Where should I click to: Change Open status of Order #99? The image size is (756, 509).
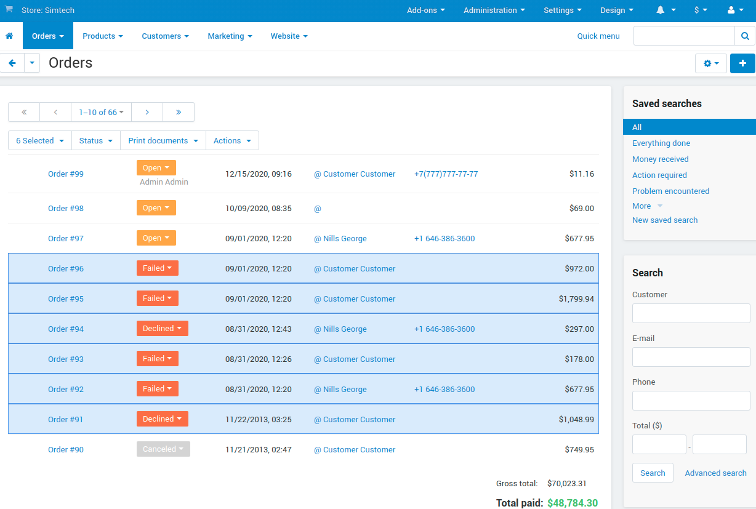coord(156,168)
